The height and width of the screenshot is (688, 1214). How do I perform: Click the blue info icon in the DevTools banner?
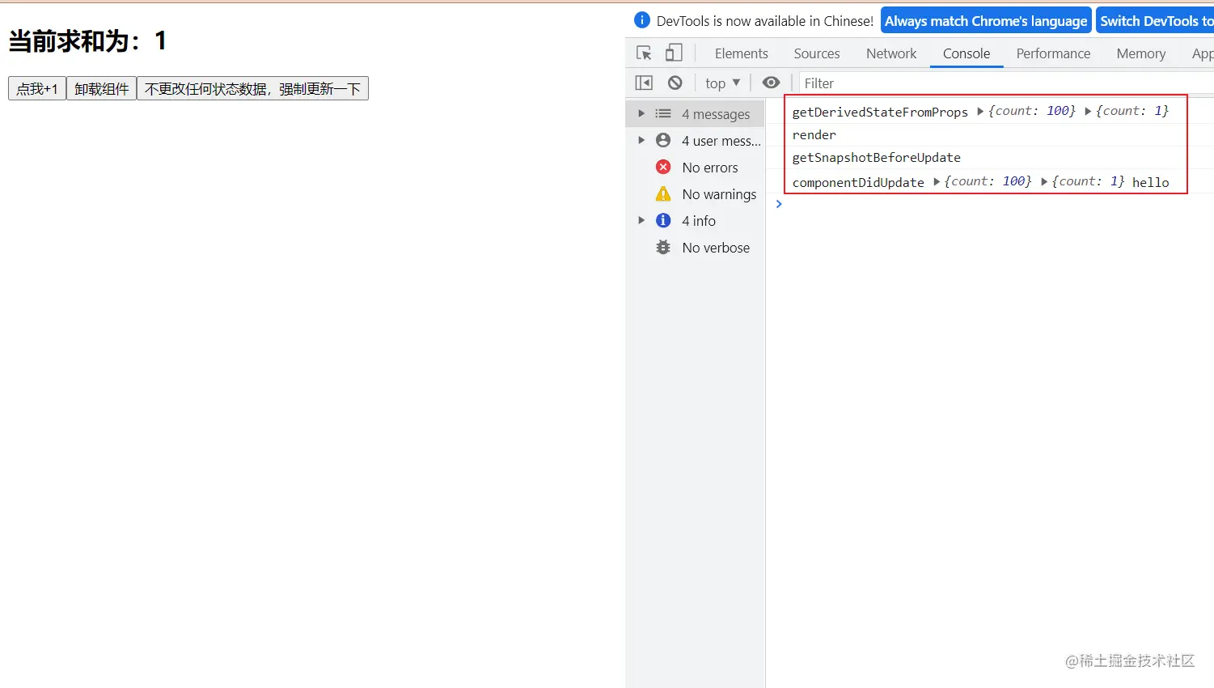click(642, 20)
